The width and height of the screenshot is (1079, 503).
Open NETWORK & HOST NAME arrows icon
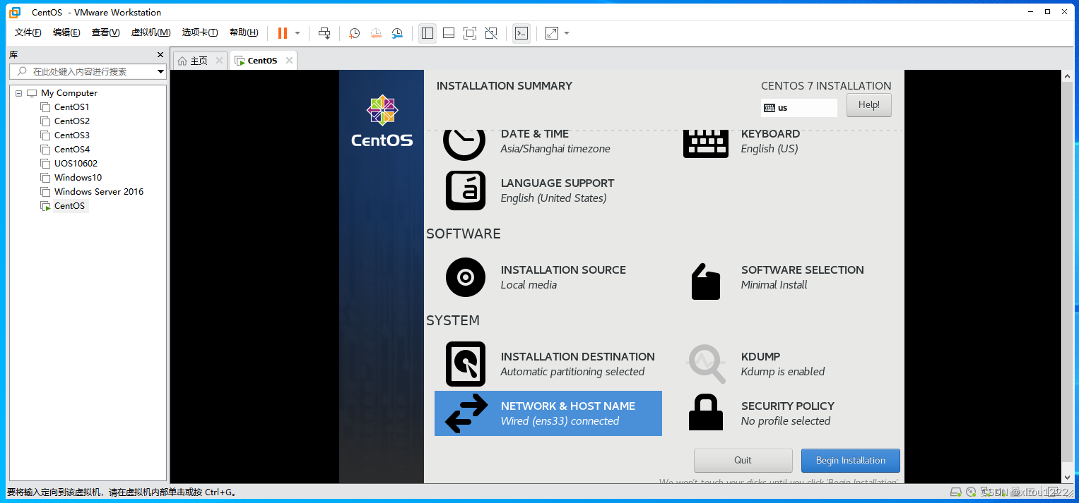tap(466, 413)
